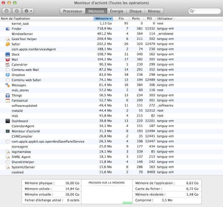
Task: Click the Fantastical app icon
Action: point(8,100)
